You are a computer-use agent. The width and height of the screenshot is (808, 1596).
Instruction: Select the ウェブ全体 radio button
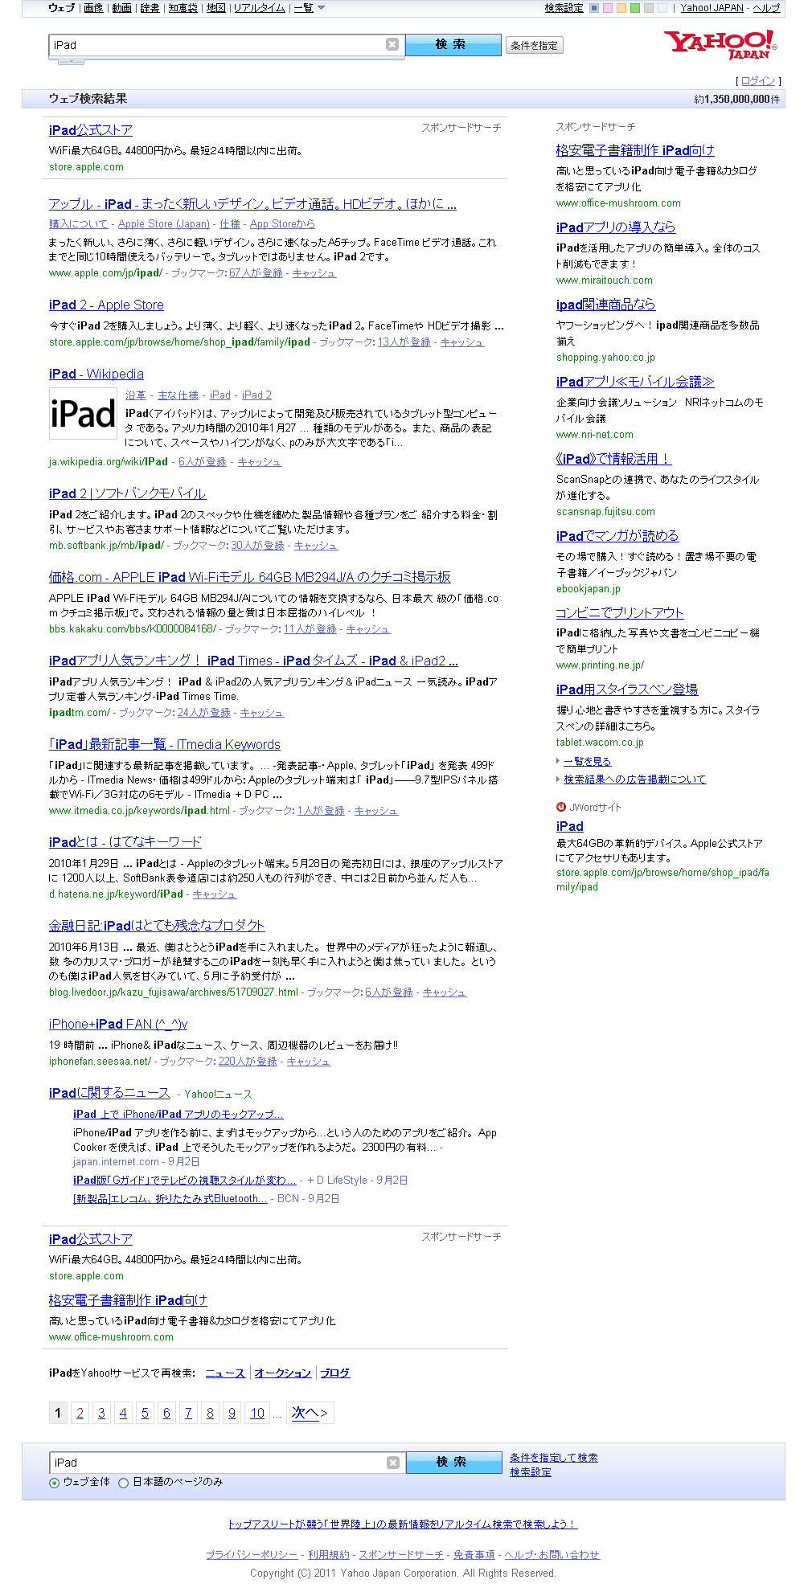(x=55, y=1483)
